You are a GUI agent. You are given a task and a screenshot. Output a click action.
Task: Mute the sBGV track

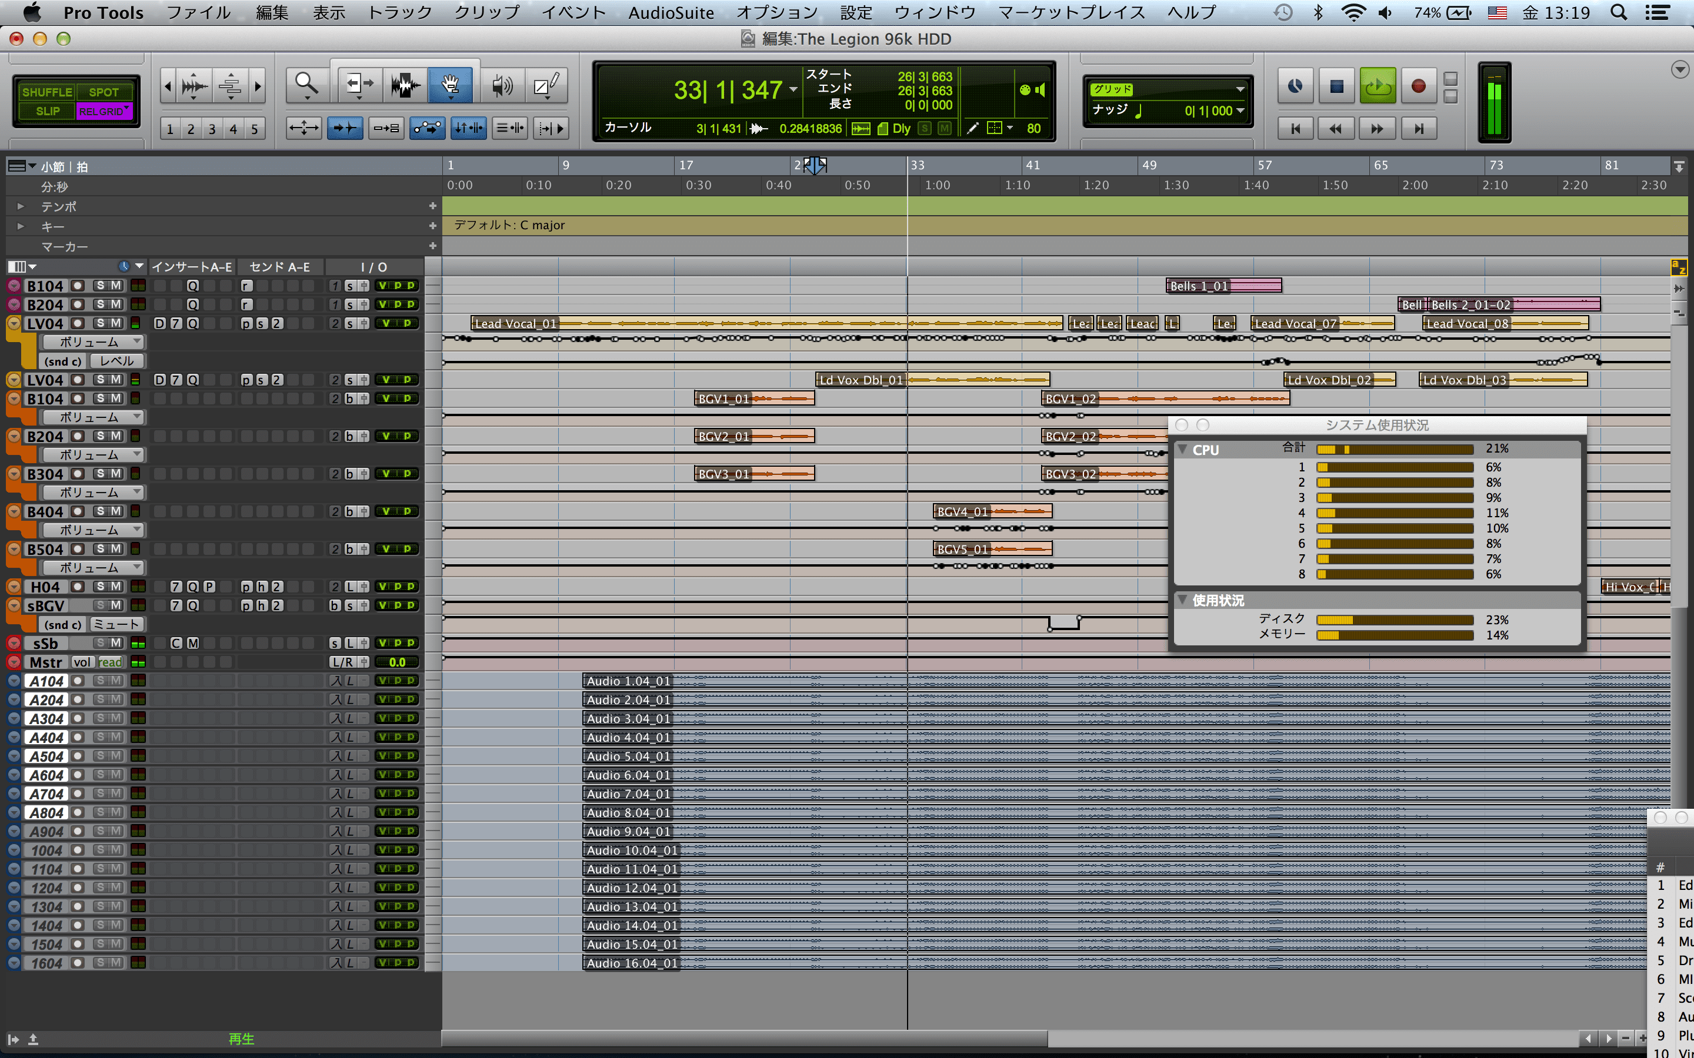(116, 605)
